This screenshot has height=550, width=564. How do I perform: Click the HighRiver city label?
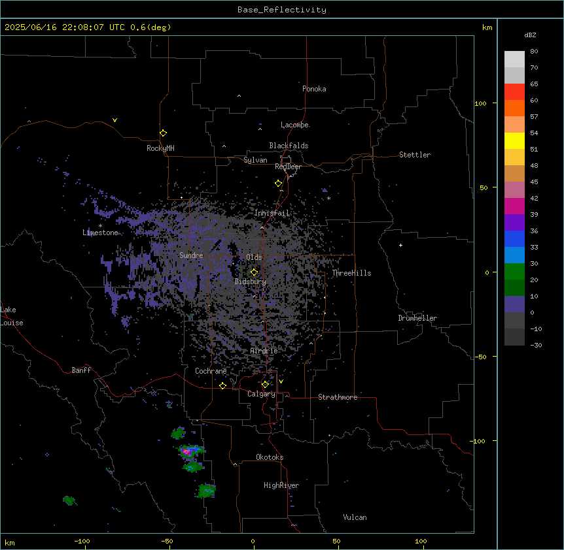(281, 485)
